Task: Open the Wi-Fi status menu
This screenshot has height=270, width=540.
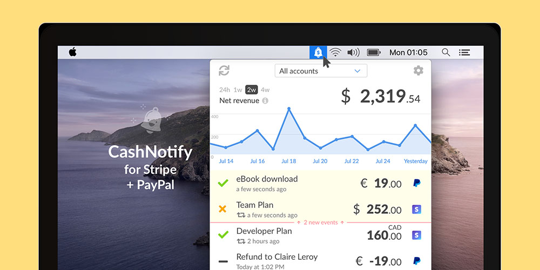Action: click(x=335, y=52)
